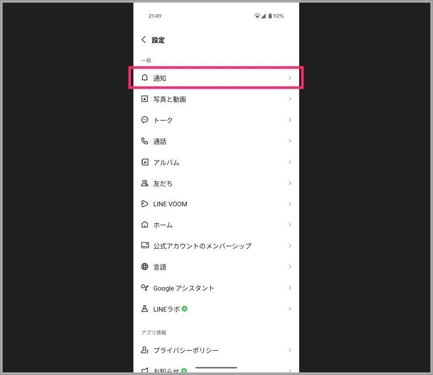The width and height of the screenshot is (433, 375).
Task: Open 公式アカウントのメンバーシップ settings
Action: [x=216, y=246]
